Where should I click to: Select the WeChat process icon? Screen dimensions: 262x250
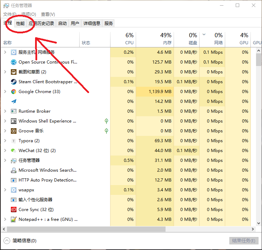point(14,151)
